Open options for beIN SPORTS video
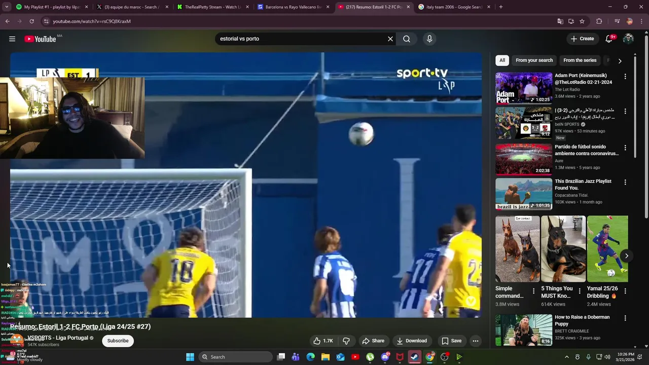 coord(625,111)
